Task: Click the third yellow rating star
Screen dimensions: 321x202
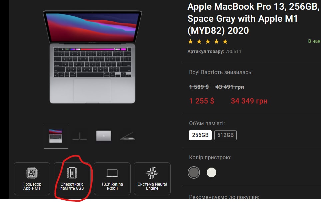Action: [x=208, y=42]
